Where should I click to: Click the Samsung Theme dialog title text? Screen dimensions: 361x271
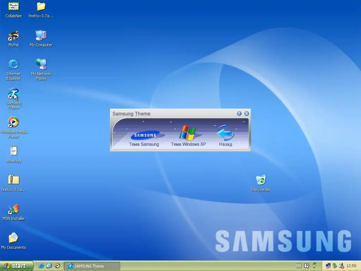pos(131,114)
